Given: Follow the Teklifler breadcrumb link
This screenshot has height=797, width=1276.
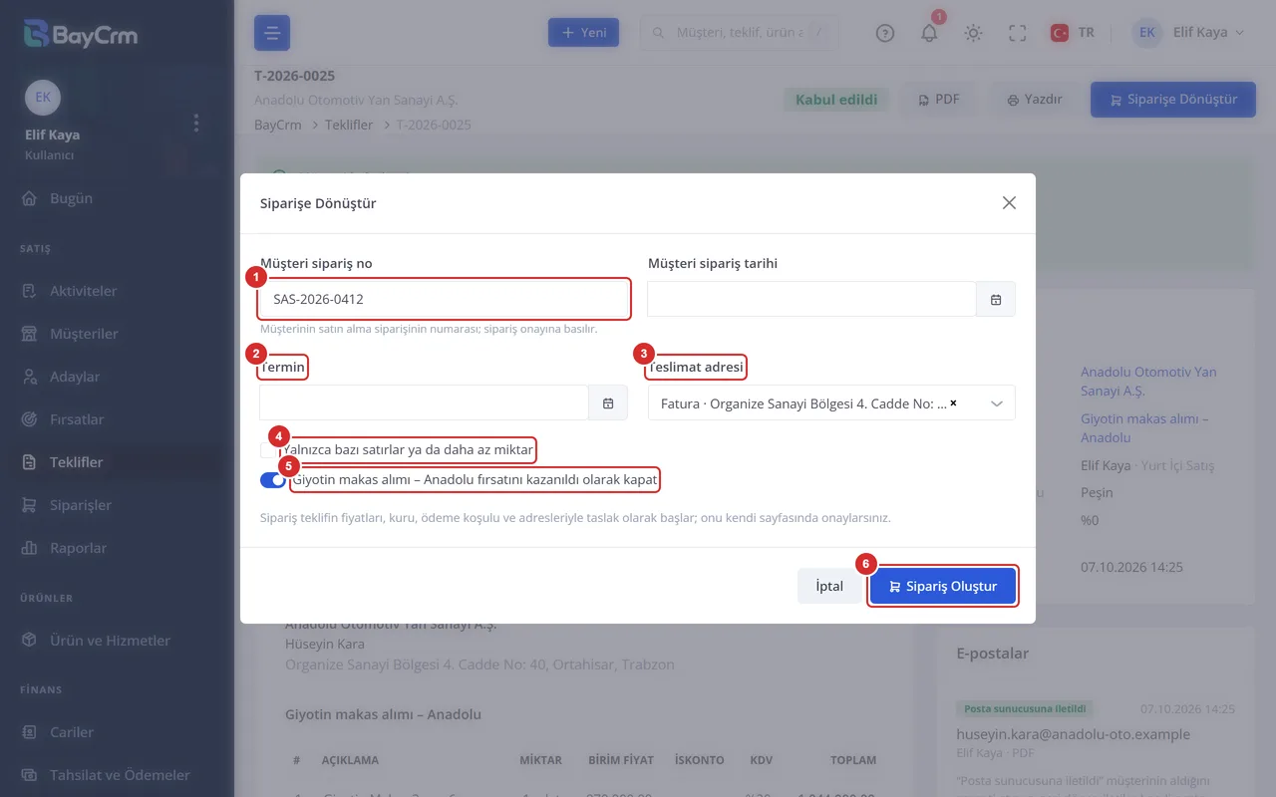Looking at the screenshot, I should tap(349, 125).
